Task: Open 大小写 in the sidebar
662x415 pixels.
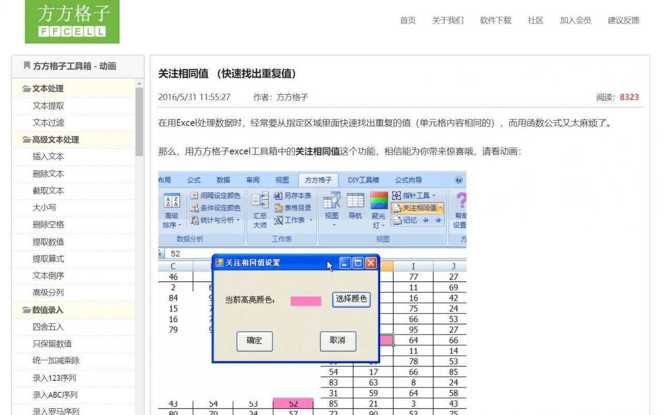Action: pyautogui.click(x=44, y=207)
